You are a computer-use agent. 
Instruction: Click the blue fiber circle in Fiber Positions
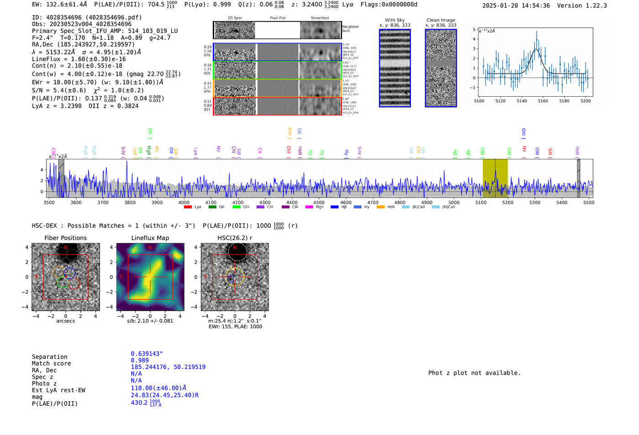pos(69,273)
